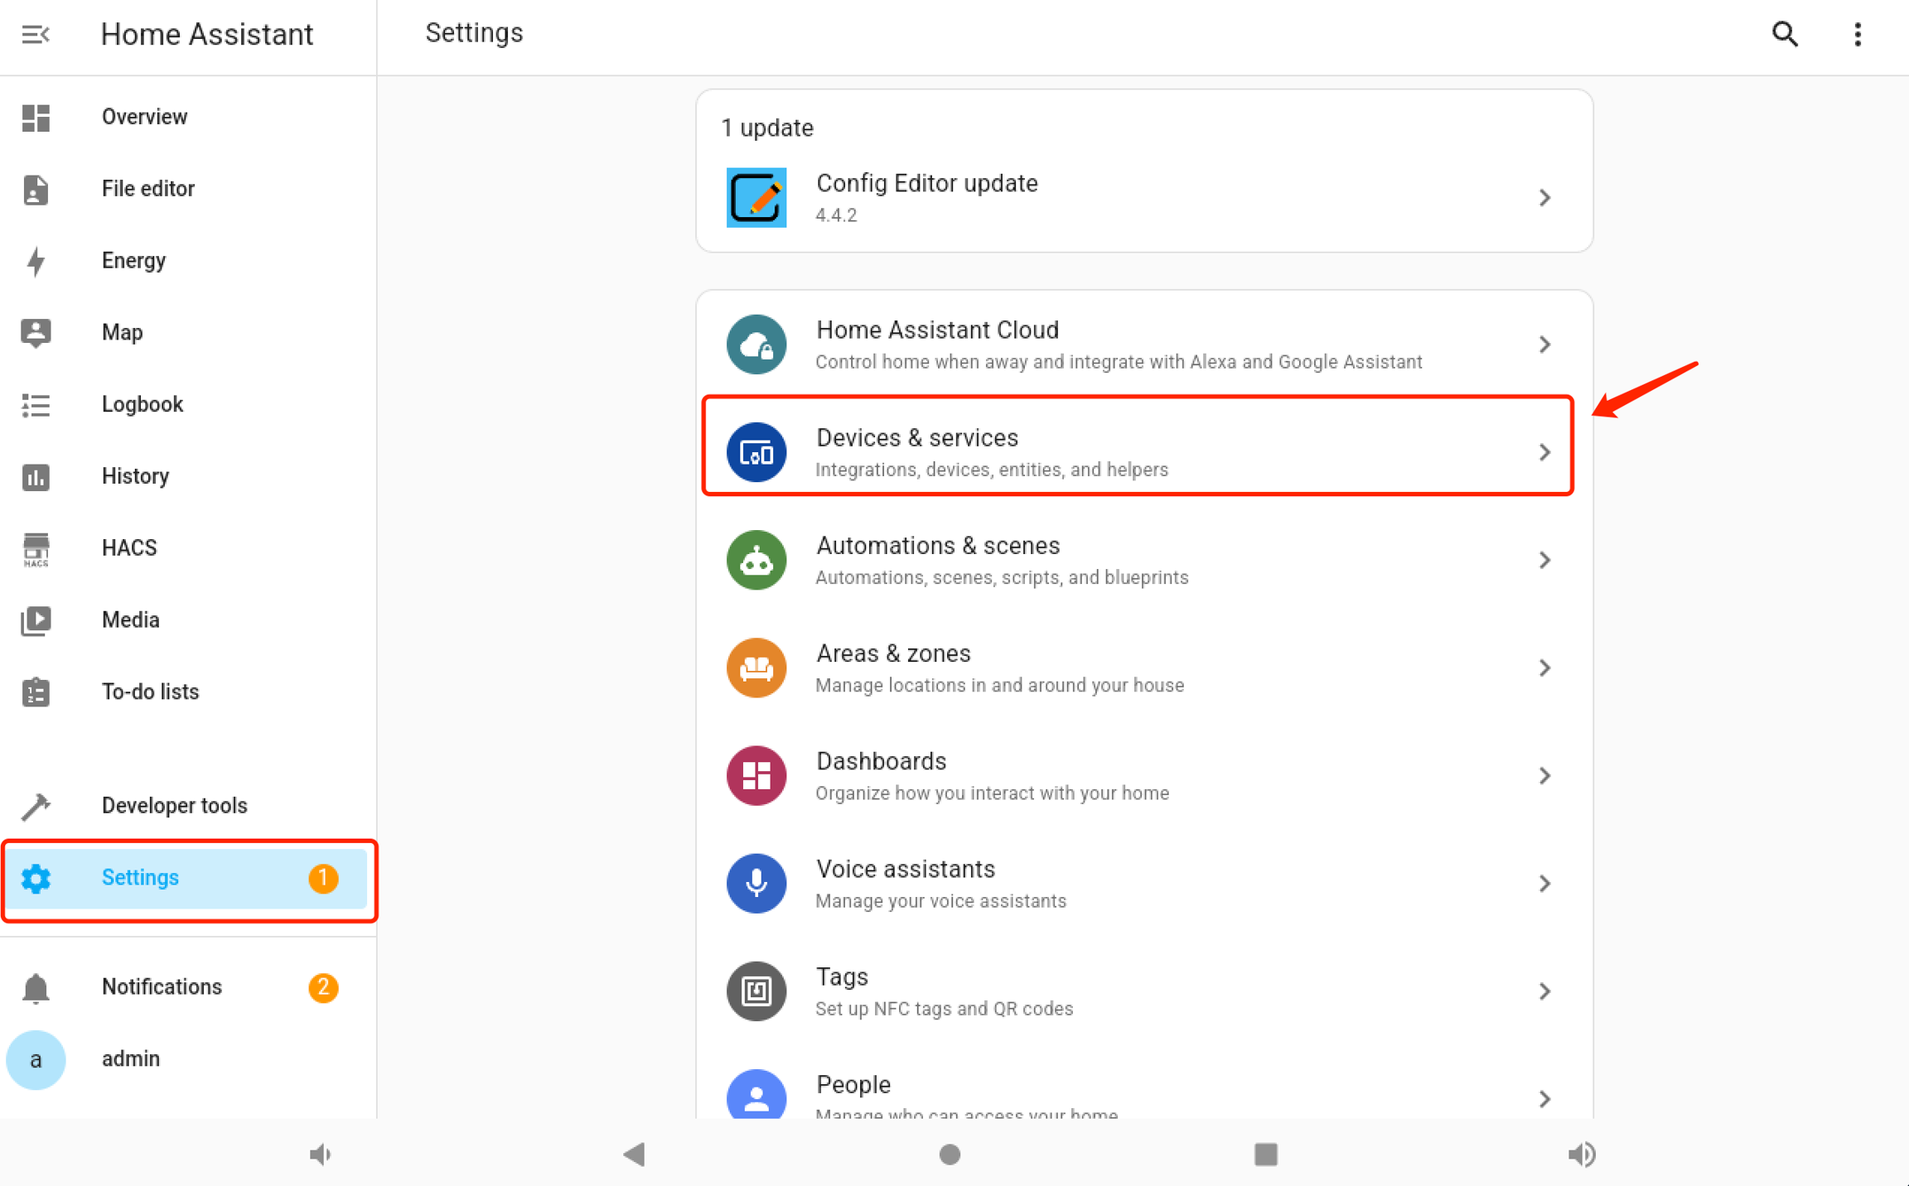Open HACS from the sidebar

pos(129,547)
